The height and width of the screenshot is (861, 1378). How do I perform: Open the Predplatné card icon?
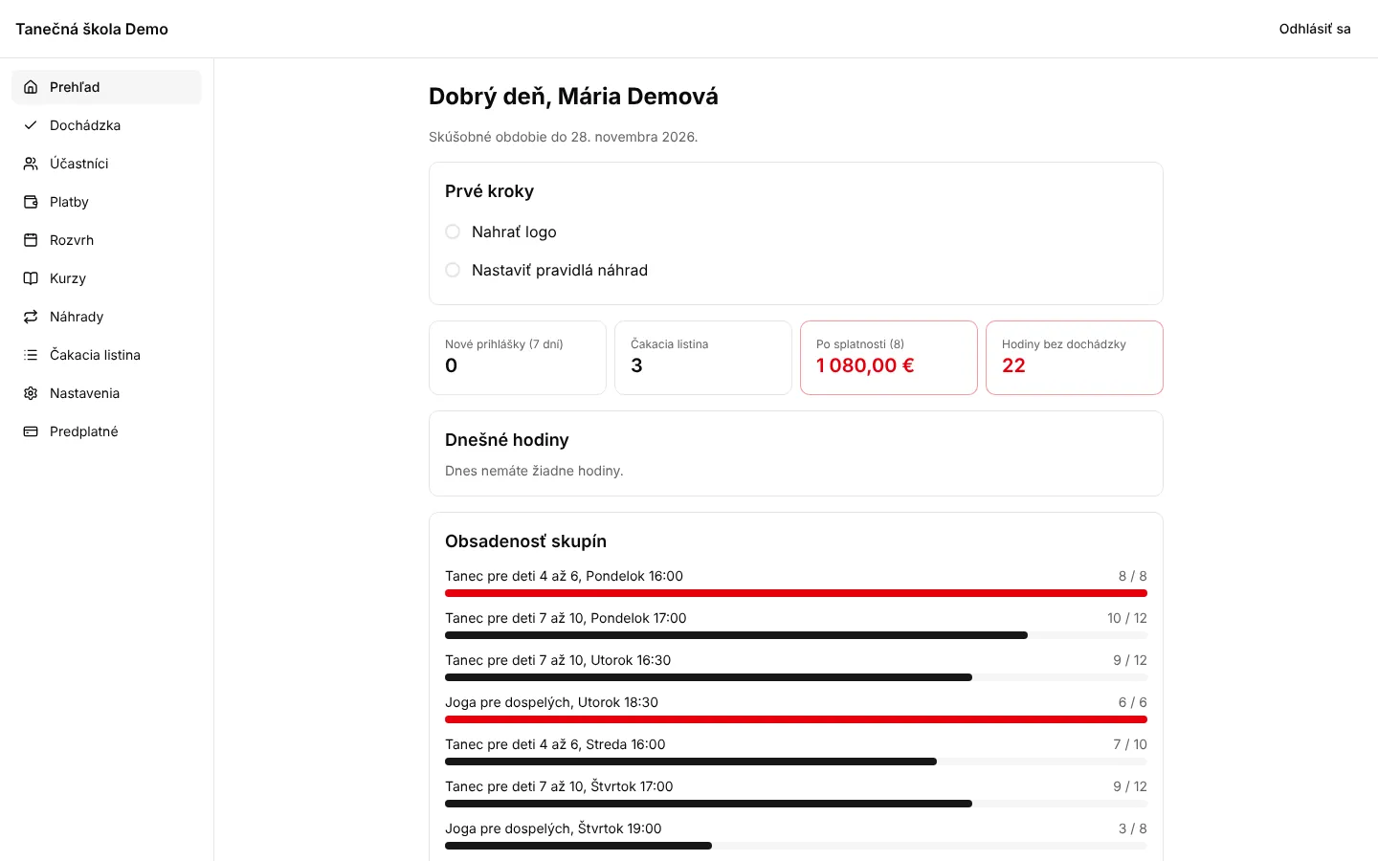31,431
